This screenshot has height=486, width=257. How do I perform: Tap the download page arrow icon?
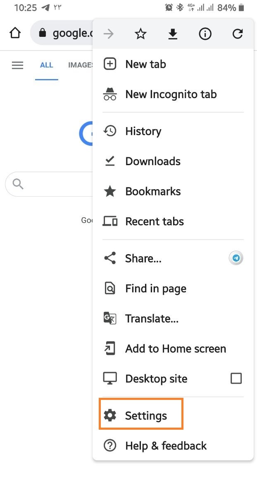pos(173,34)
